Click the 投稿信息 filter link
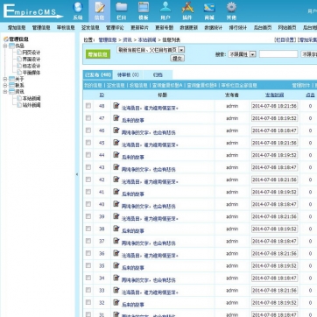The height and width of the screenshot is (317, 317). [x=138, y=85]
